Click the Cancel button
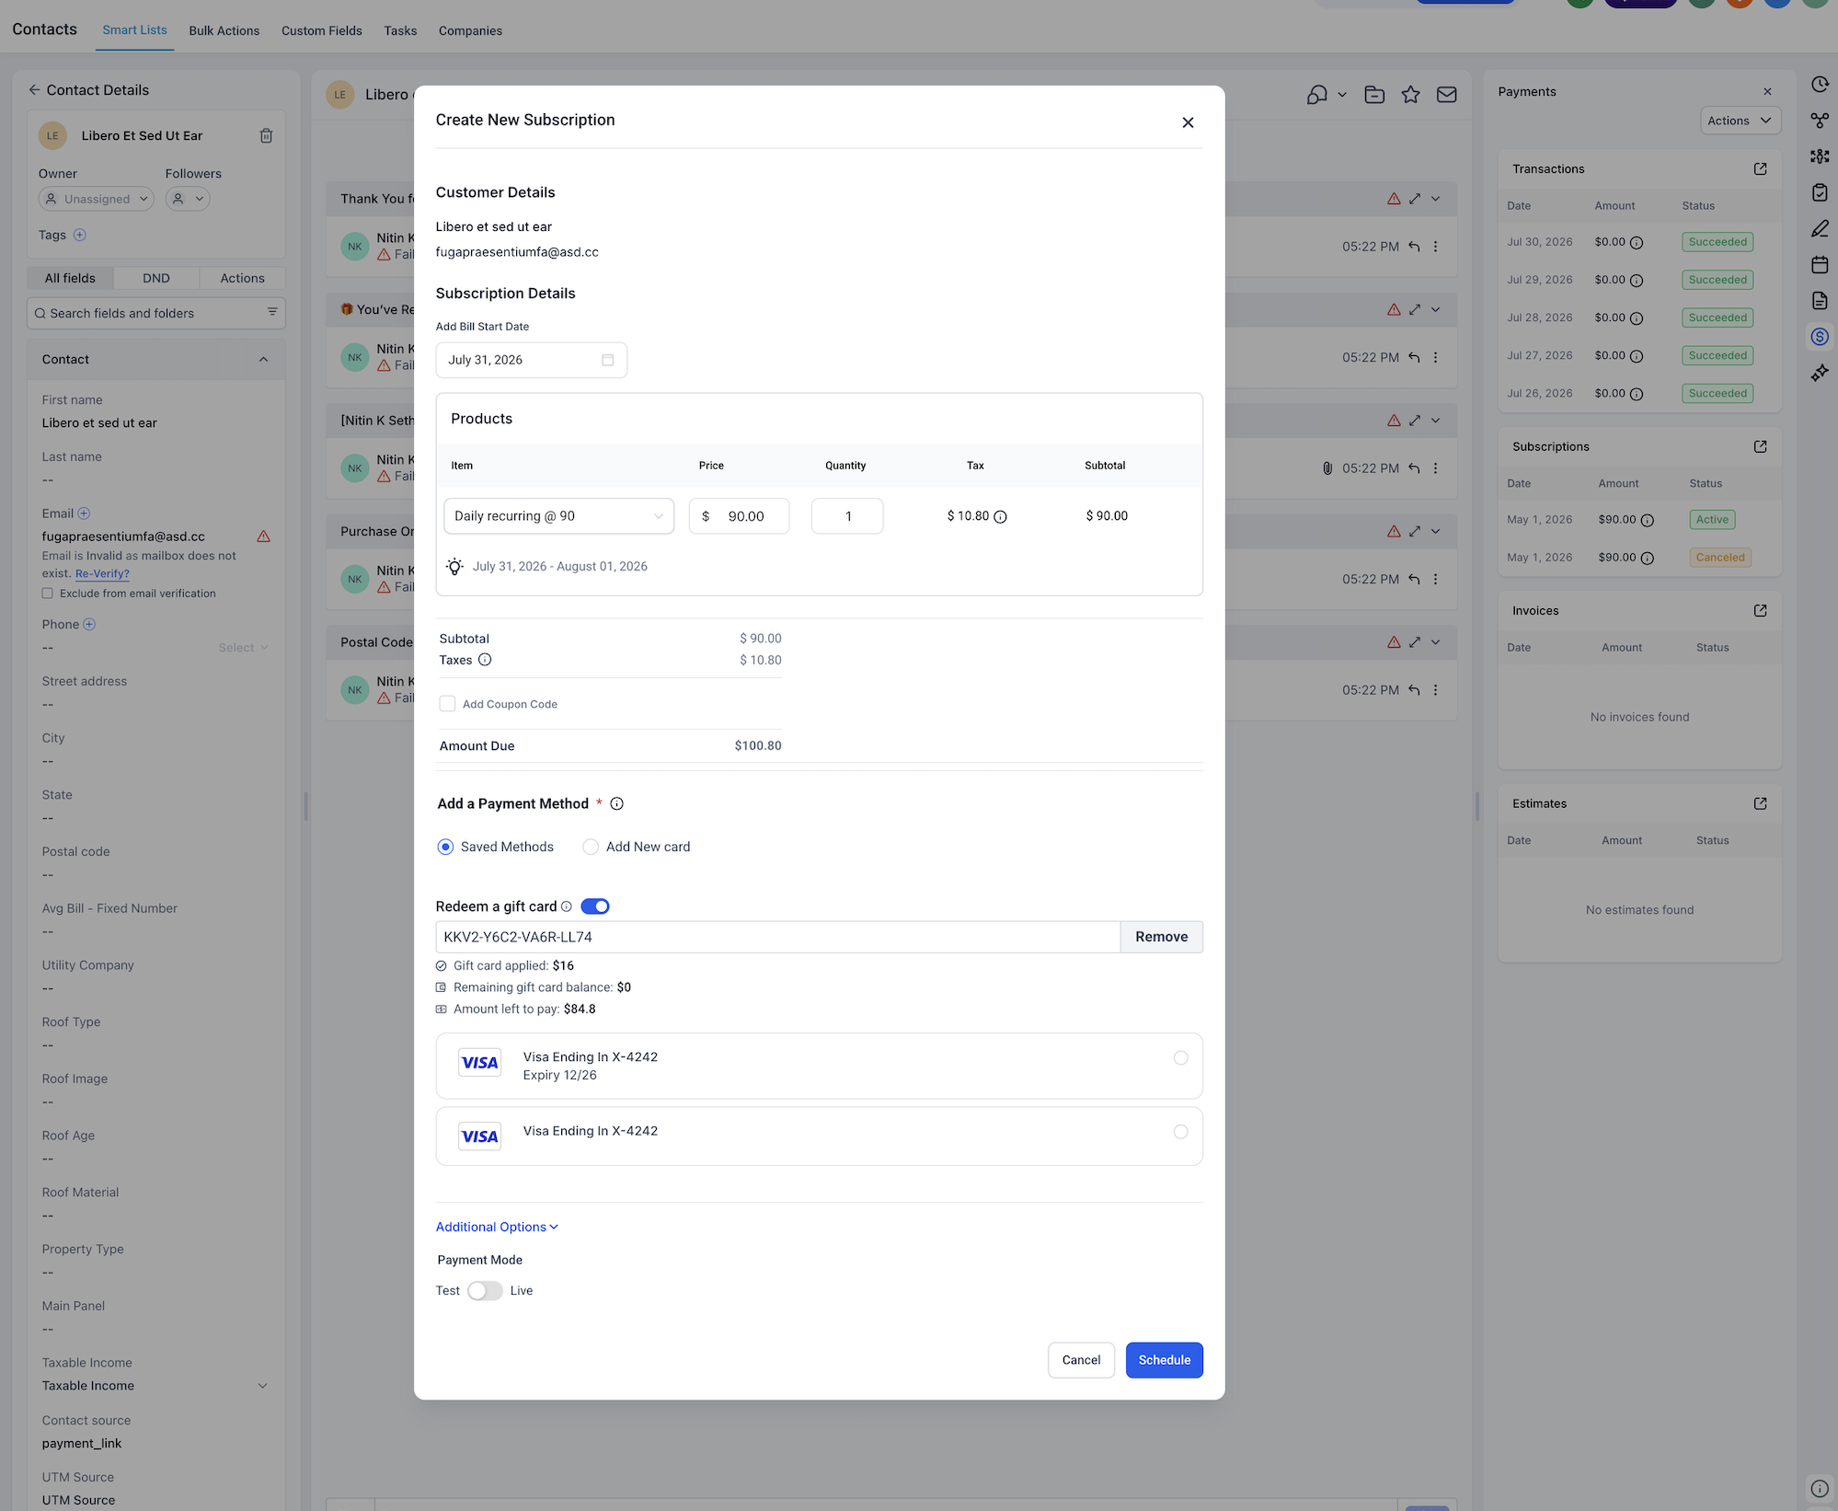Viewport: 1838px width, 1511px height. (x=1081, y=1360)
